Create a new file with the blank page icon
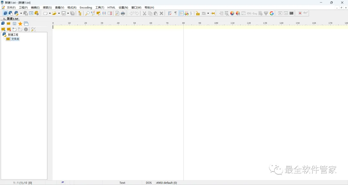Viewport: 348px width, 185px height. (x=45, y=13)
